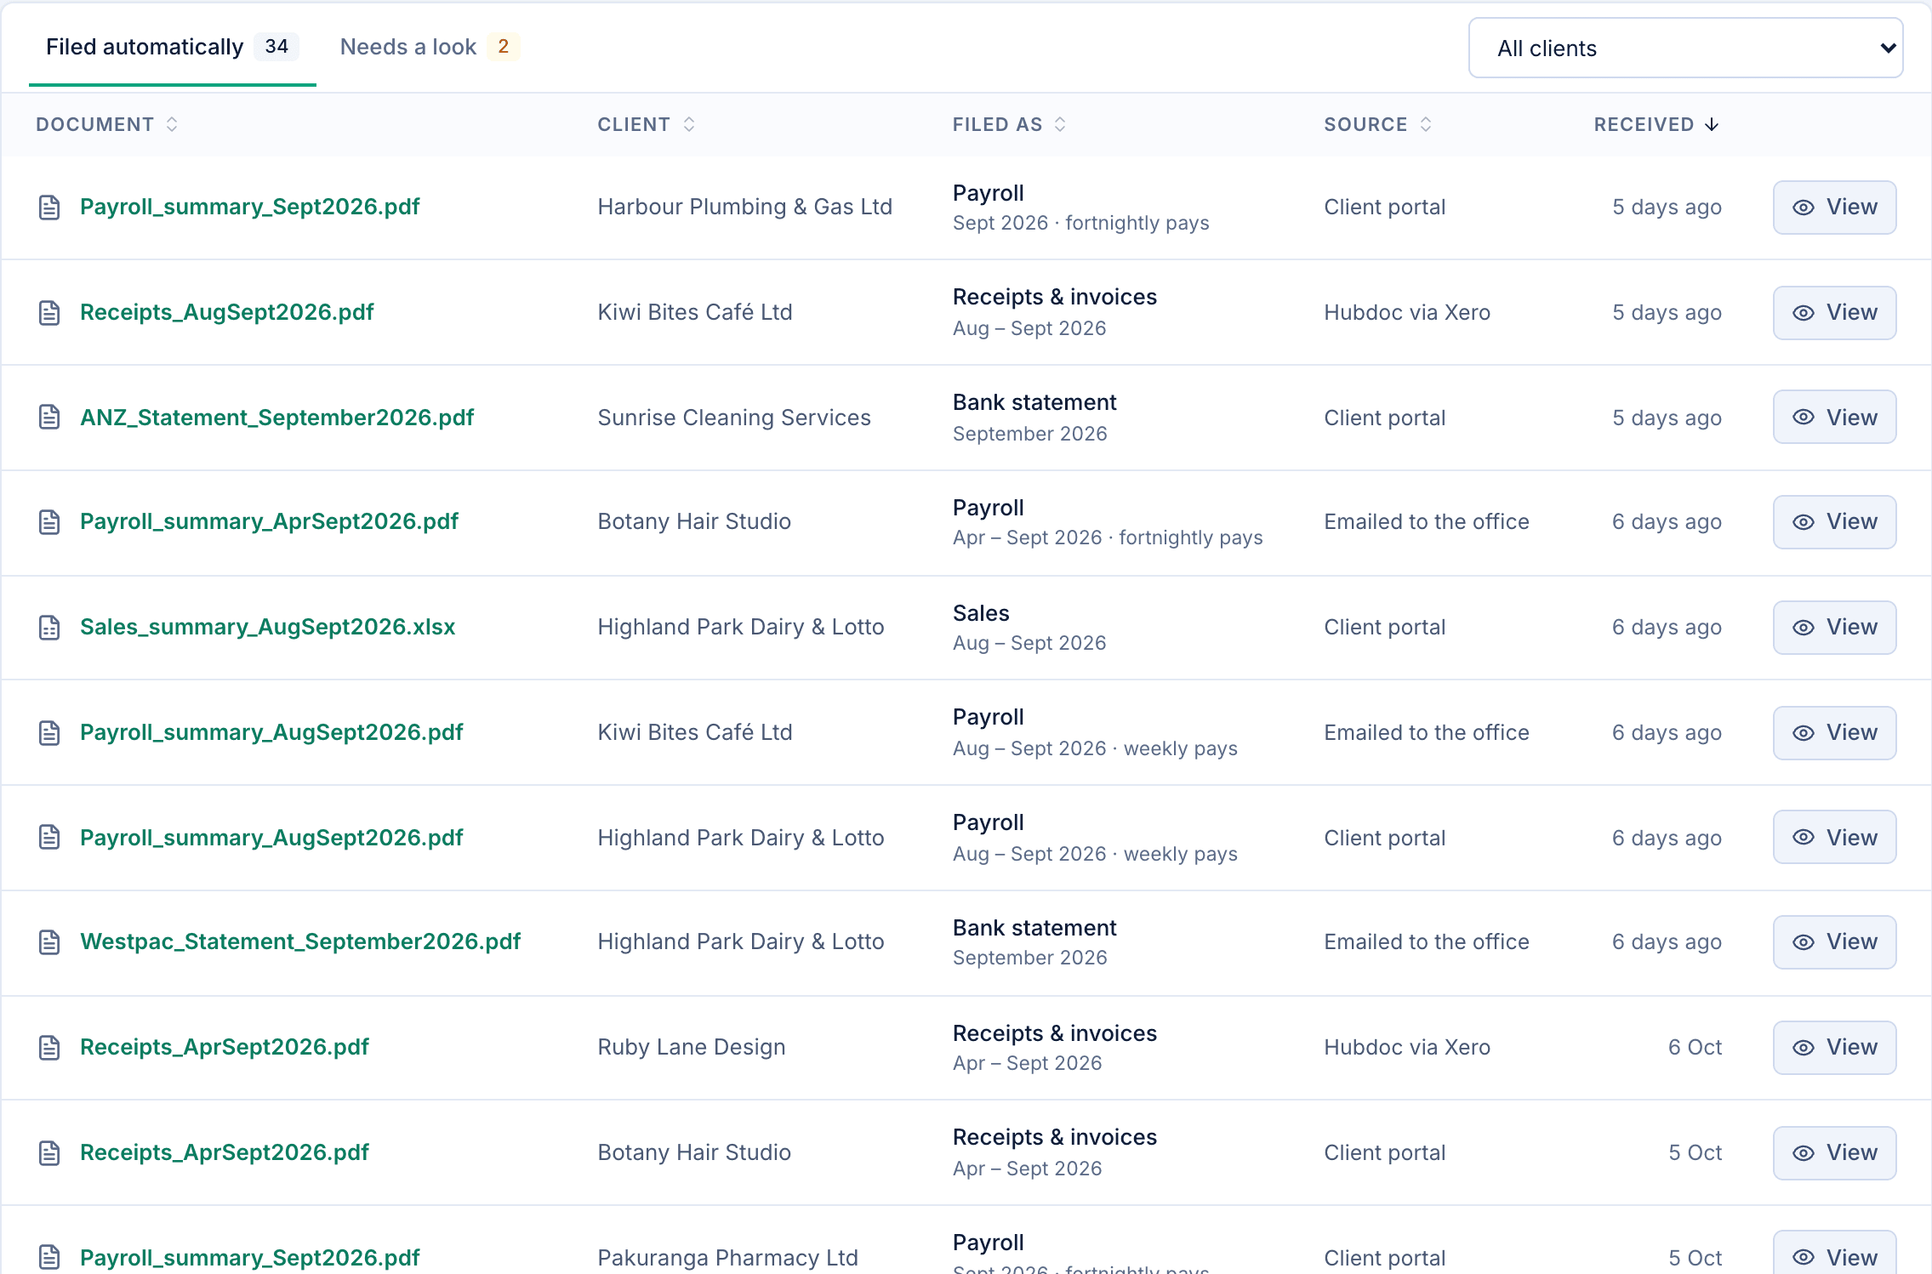Click the file icon in the Kiwi Bites Café receipts row
The height and width of the screenshot is (1274, 1932).
(x=49, y=313)
